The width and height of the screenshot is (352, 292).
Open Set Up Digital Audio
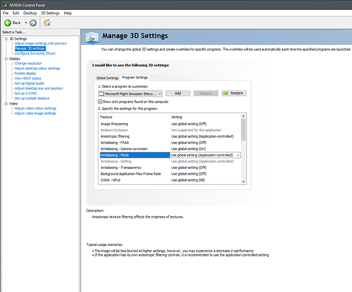(29, 84)
